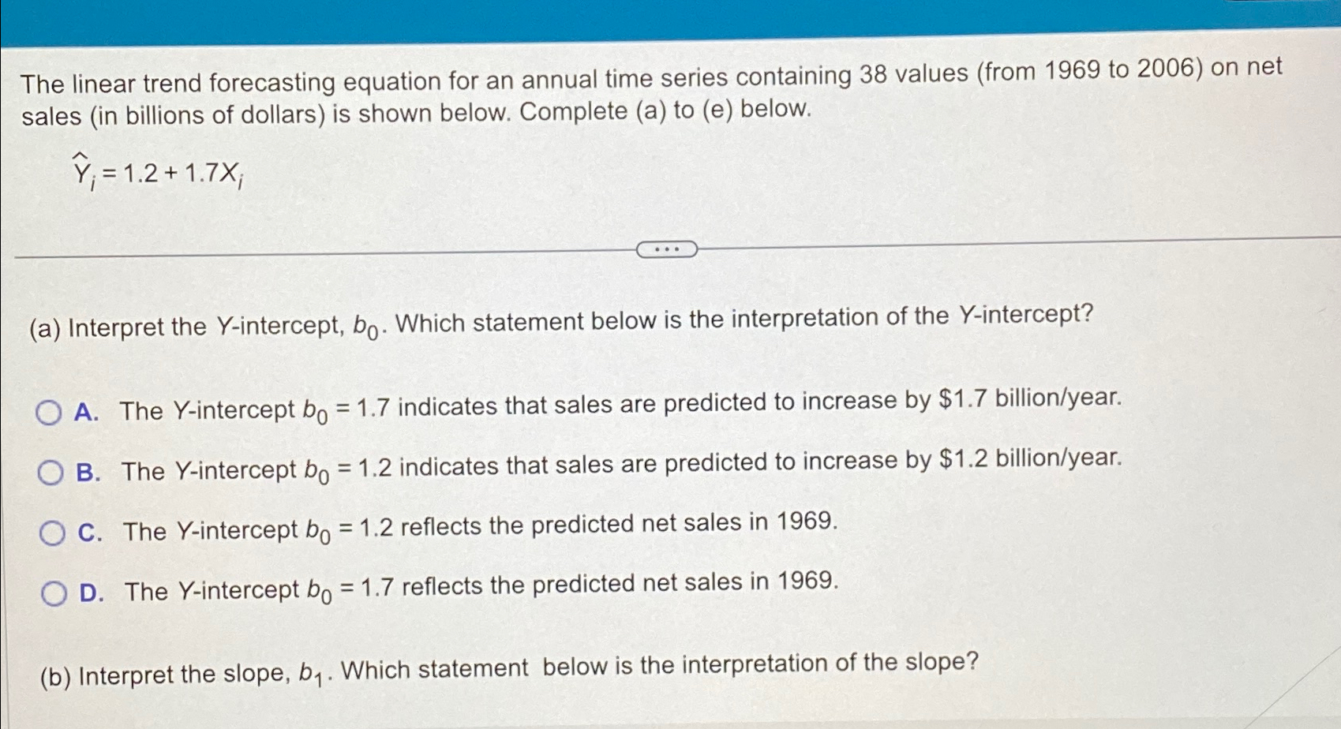Pick statement about $1.7 billion/year increase
Viewport: 1341px width, 729px height.
point(620,406)
